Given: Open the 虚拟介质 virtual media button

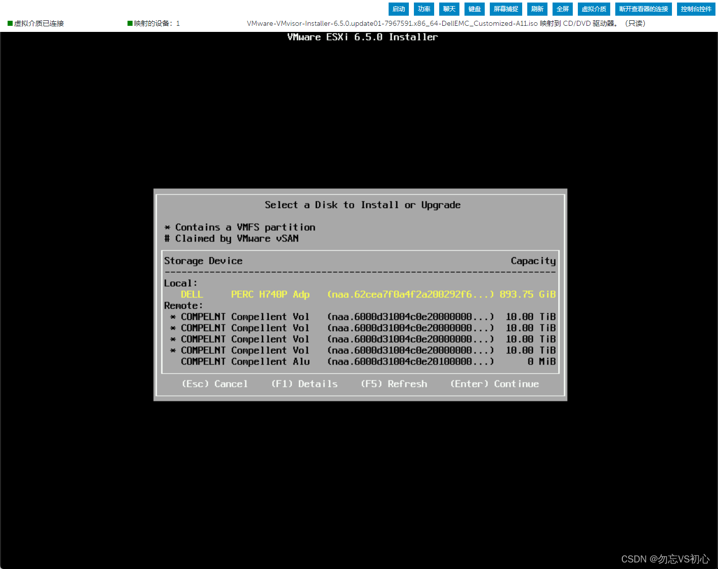Looking at the screenshot, I should pos(594,9).
